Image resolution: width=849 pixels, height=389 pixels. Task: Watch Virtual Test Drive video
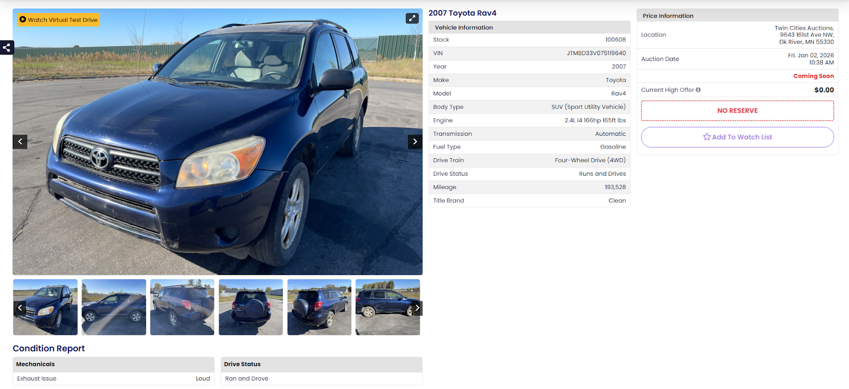(58, 20)
